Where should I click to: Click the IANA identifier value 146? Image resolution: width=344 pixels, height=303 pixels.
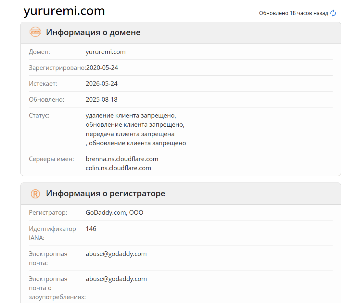tap(91, 228)
